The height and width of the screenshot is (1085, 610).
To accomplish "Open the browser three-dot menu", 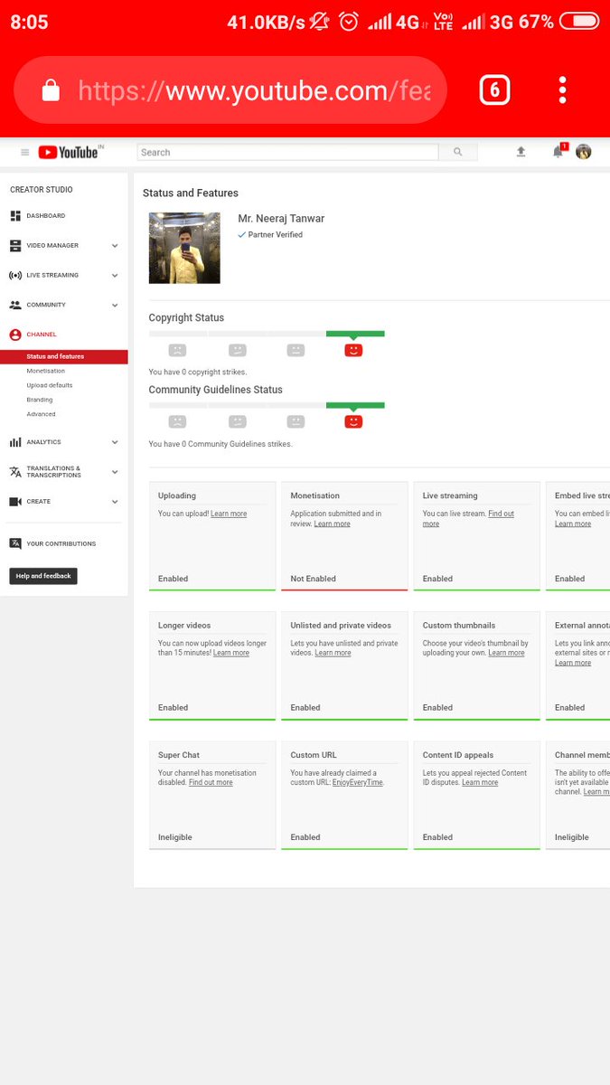I will coord(562,90).
